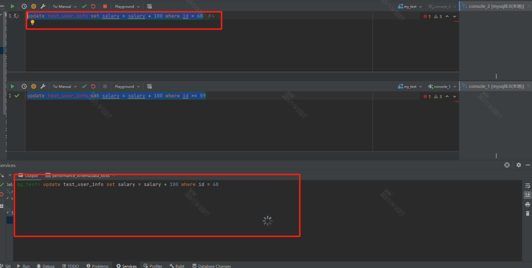This screenshot has height=268, width=532.
Task: Expand the hidden Services toolbar actions chevron
Action: pyautogui.click(x=10, y=175)
